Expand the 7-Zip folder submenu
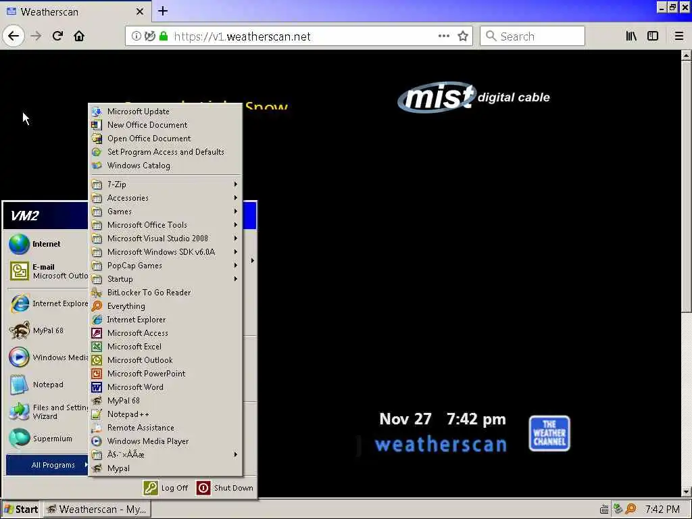Screen dimensions: 692x519 tap(165, 184)
